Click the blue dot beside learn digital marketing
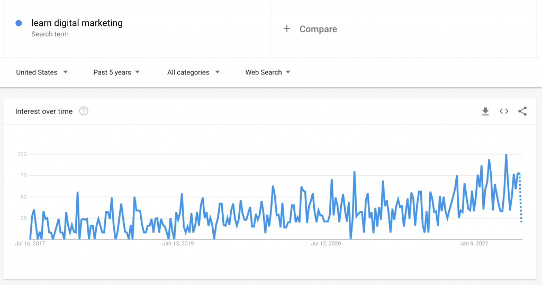Image resolution: width=542 pixels, height=285 pixels. (x=19, y=23)
